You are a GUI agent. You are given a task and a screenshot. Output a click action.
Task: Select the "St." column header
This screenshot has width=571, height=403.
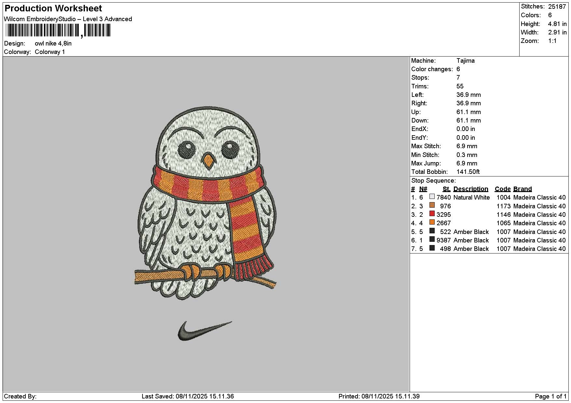tap(447, 189)
